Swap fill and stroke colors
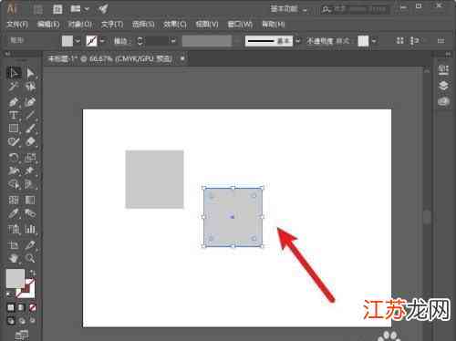 pyautogui.click(x=33, y=273)
